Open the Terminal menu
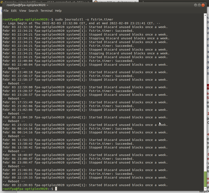 47,10
